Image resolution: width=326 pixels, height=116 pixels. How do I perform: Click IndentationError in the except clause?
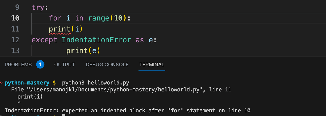point(96,40)
